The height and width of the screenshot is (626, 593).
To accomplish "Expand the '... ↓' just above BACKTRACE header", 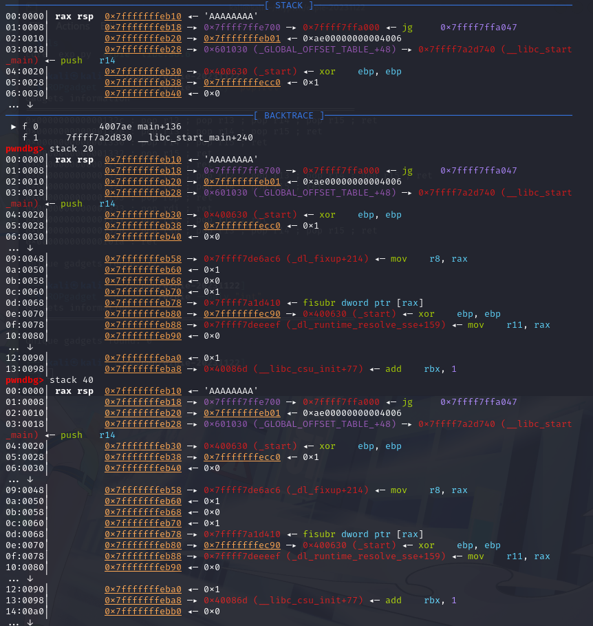I will pos(20,105).
